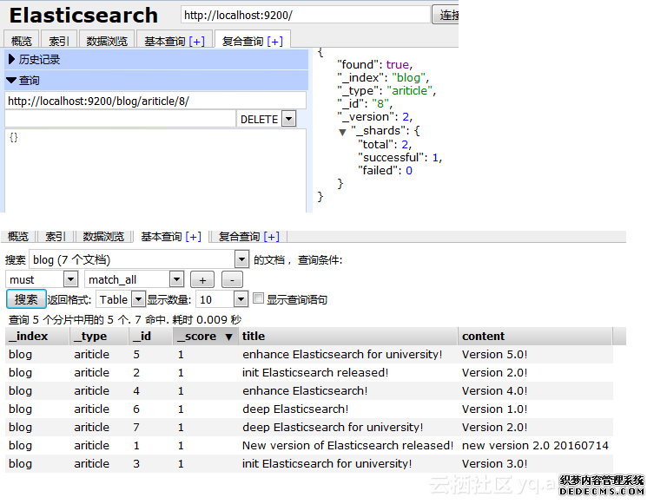
Task: Switch to the 概览 tab at top
Action: pos(22,41)
